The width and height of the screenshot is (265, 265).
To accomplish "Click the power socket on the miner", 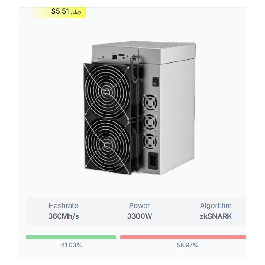I will (x=153, y=161).
